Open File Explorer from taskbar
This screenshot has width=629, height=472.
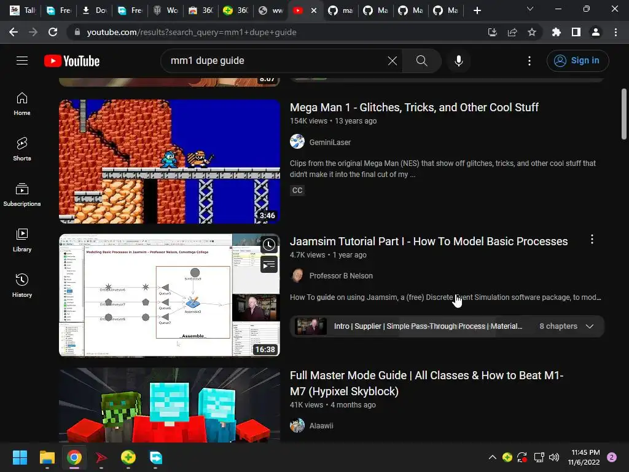[x=47, y=457]
